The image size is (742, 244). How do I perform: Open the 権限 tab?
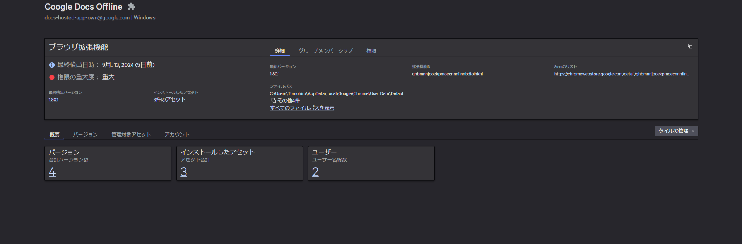371,51
